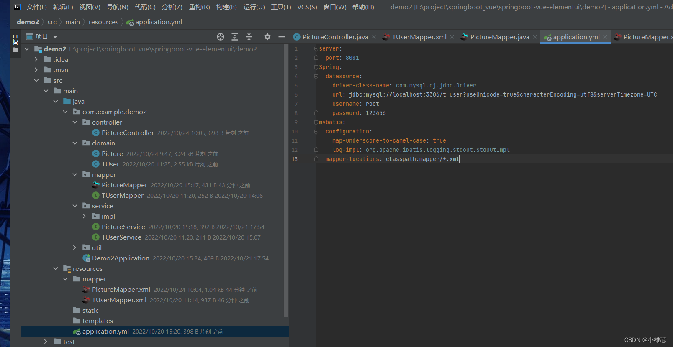Open the Tools menu (工具)
The image size is (673, 347).
pos(281,7)
